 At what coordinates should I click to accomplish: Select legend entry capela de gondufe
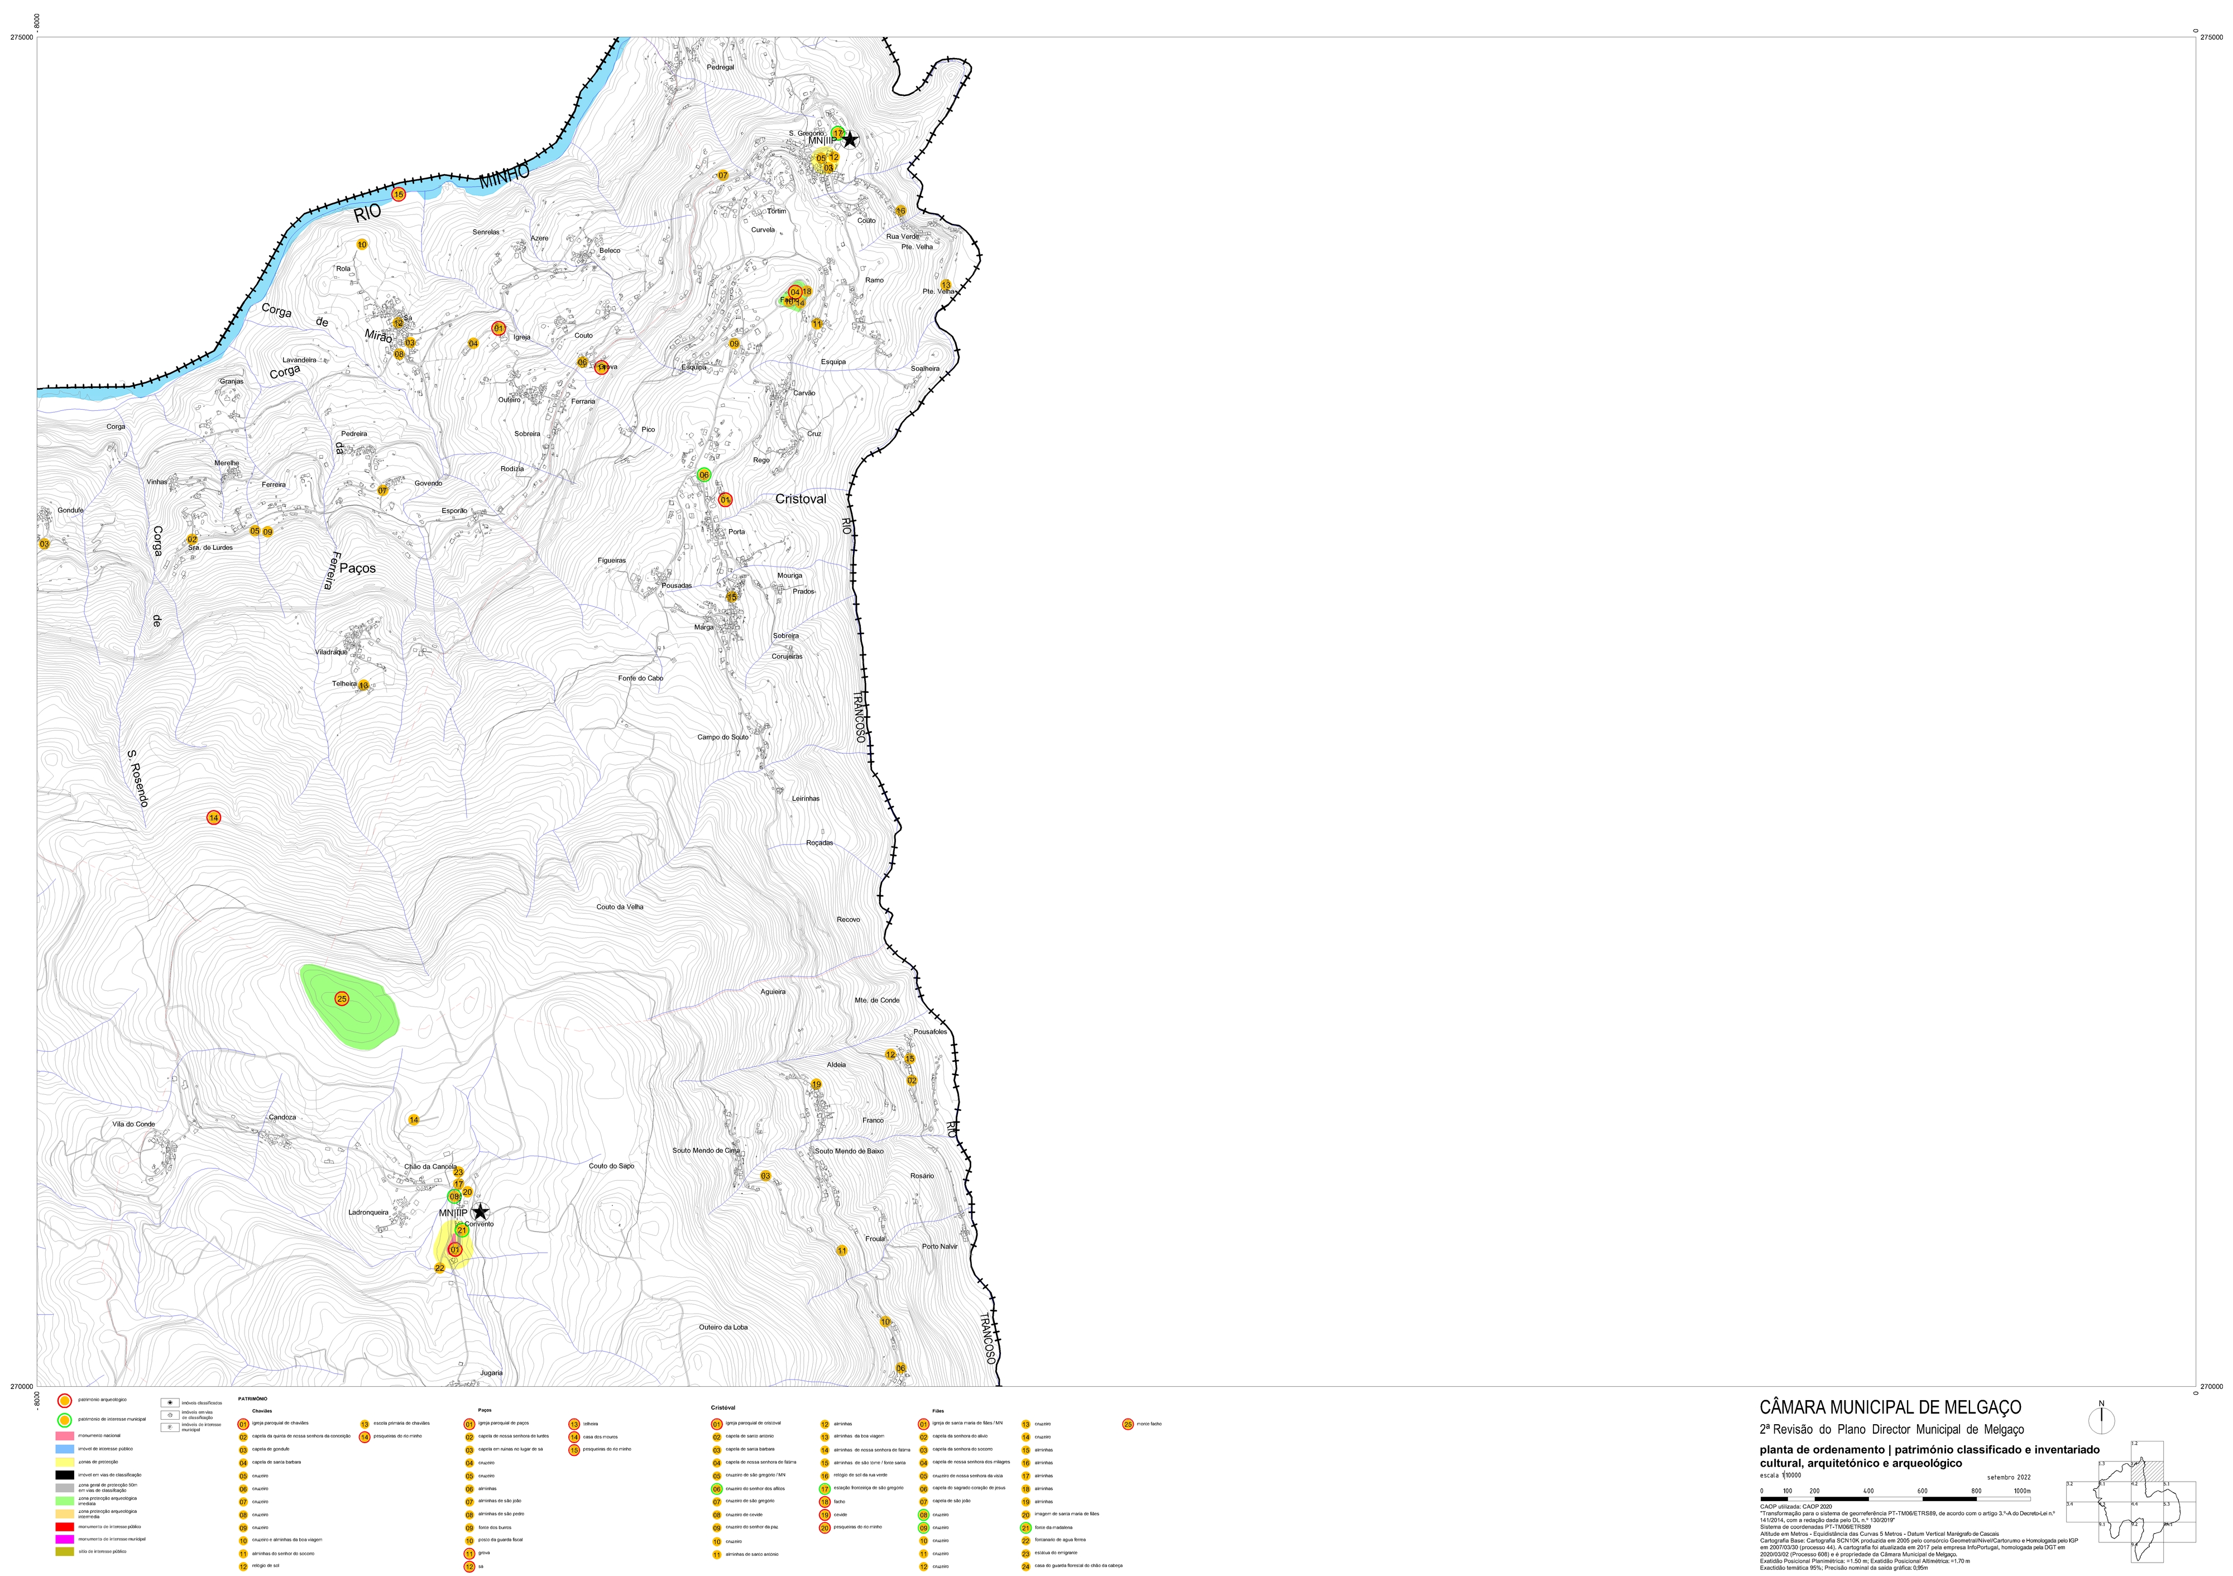click(270, 1449)
